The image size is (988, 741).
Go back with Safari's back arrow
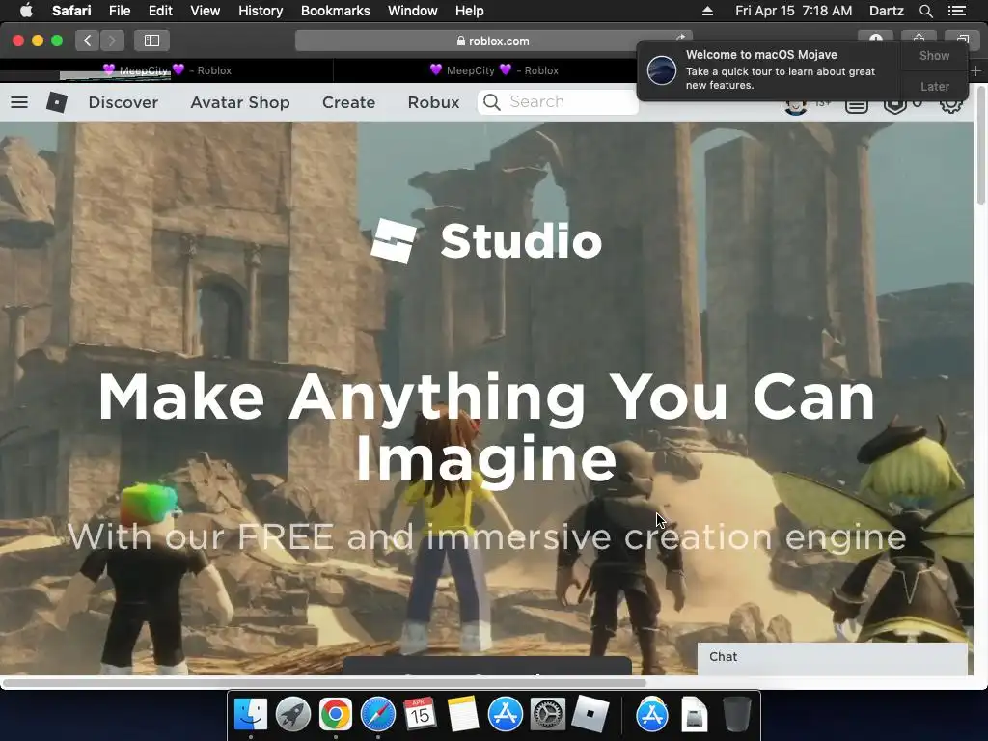click(88, 41)
